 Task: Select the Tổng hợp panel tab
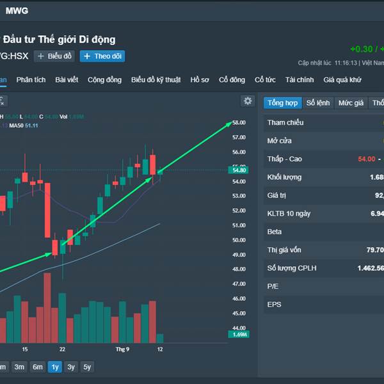pyautogui.click(x=283, y=102)
